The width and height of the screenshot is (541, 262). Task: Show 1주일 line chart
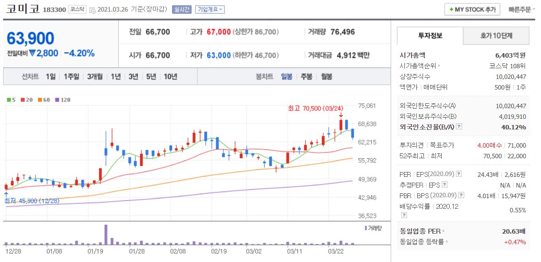click(71, 76)
